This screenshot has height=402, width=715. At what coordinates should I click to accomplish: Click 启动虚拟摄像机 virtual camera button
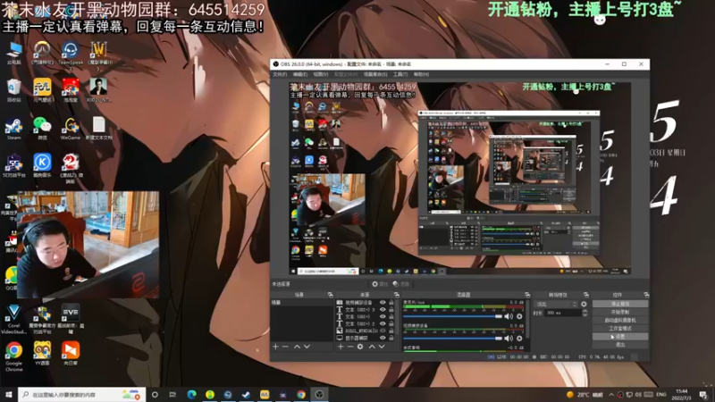620,321
